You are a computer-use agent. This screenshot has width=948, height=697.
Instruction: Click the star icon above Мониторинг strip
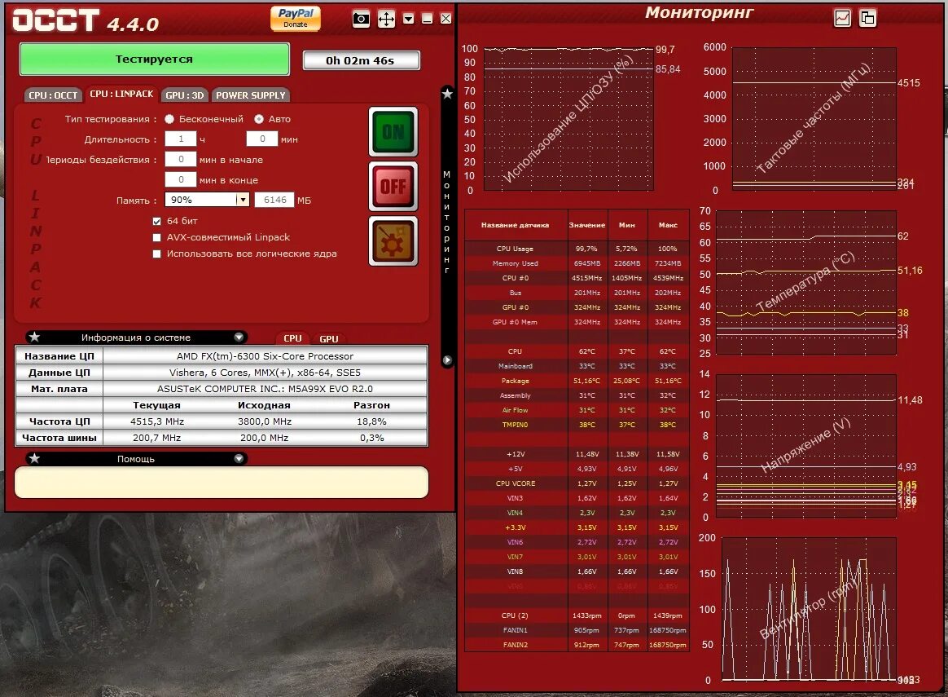447,94
